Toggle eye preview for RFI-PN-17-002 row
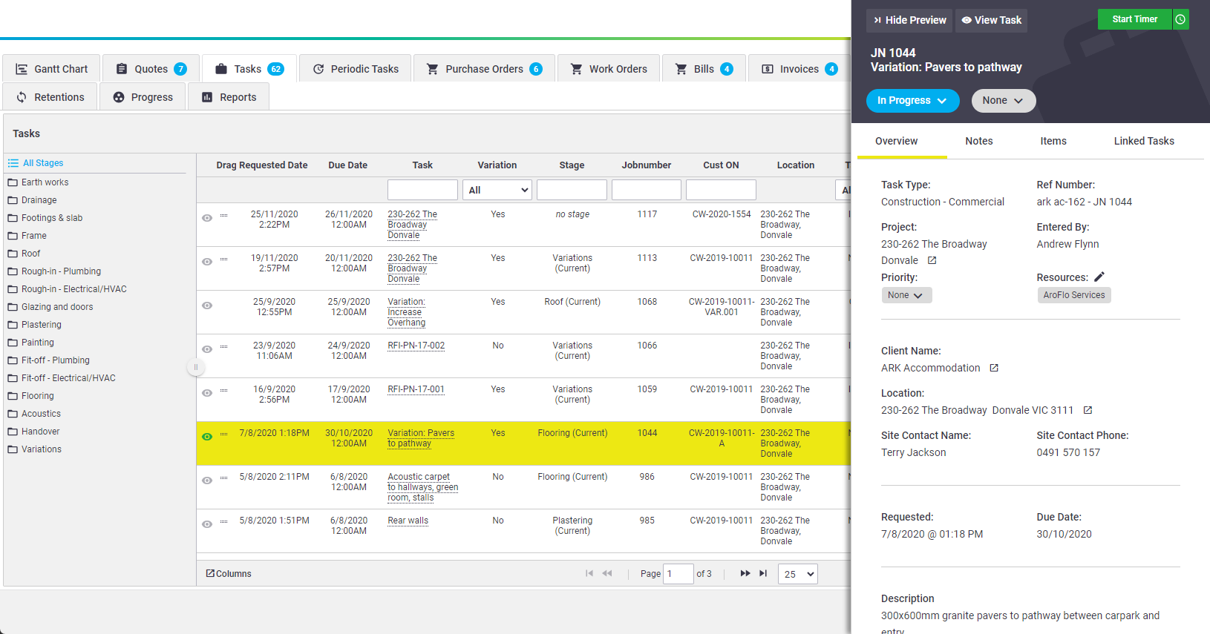This screenshot has width=1210, height=634. click(x=207, y=349)
